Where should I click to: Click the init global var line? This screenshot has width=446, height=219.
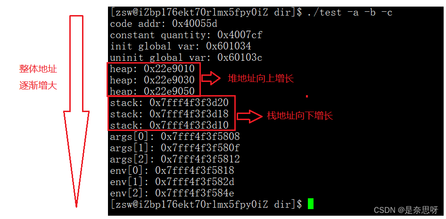pyautogui.click(x=181, y=46)
